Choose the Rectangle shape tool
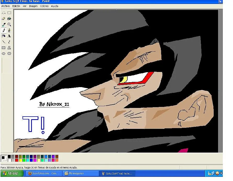The height and width of the screenshot is (181, 233). (4, 48)
